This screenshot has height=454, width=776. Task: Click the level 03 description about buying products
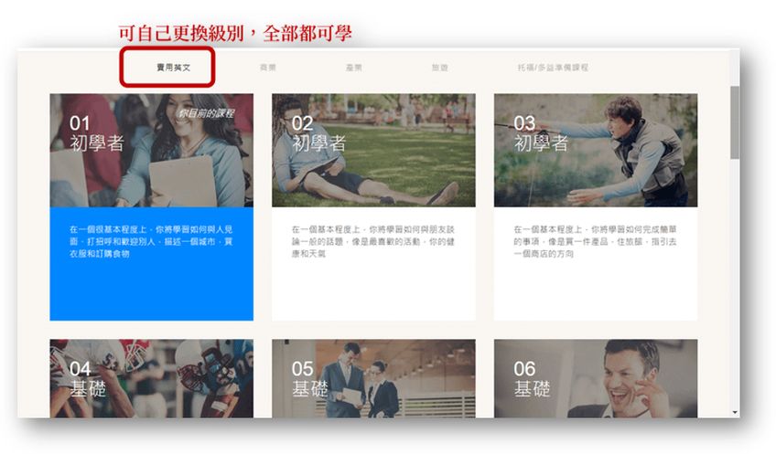pyautogui.click(x=595, y=241)
